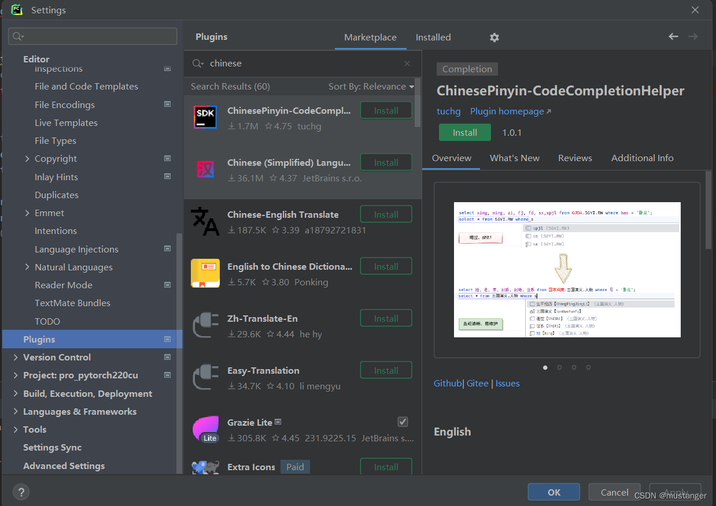Select the third screenshot pagination dot
The image size is (716, 506).
pos(574,367)
